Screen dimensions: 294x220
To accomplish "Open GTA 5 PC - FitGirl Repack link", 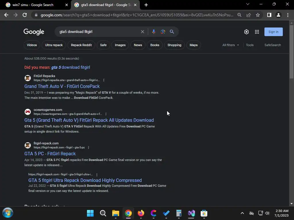I will click(x=50, y=154).
